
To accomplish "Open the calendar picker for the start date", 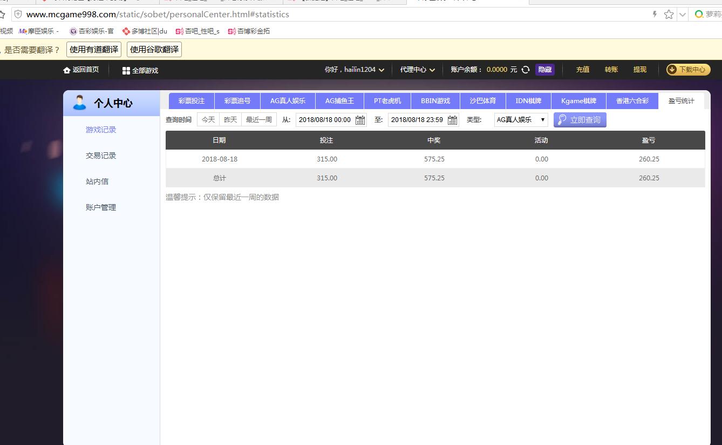I will [x=359, y=119].
